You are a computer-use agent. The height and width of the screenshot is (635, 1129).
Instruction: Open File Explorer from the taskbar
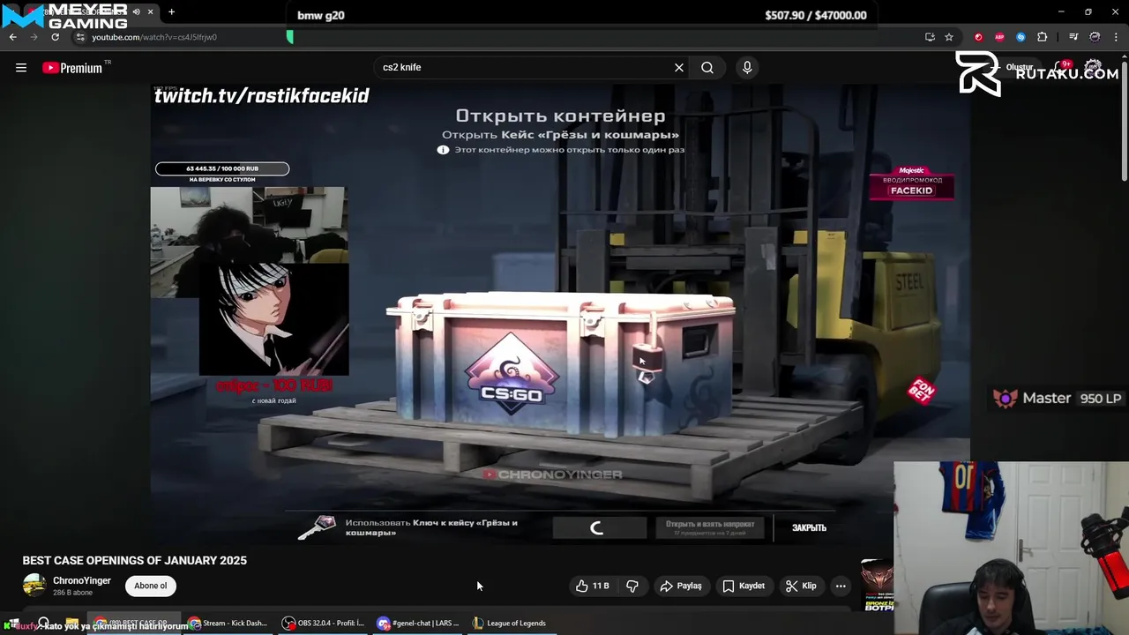tap(71, 623)
